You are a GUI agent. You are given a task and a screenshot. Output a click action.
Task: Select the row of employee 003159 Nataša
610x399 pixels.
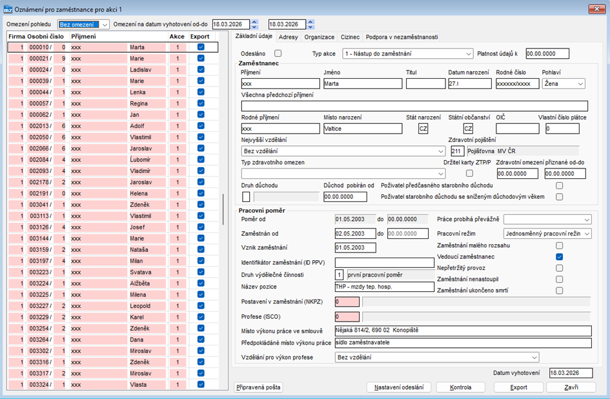pyautogui.click(x=113, y=249)
